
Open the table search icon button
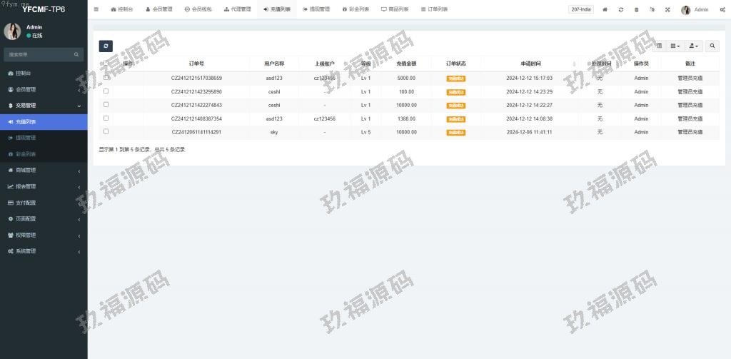coord(712,46)
